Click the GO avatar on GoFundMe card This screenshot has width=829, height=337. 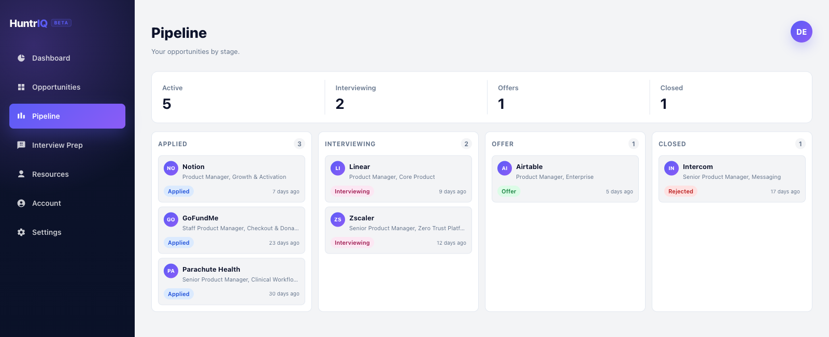point(171,219)
